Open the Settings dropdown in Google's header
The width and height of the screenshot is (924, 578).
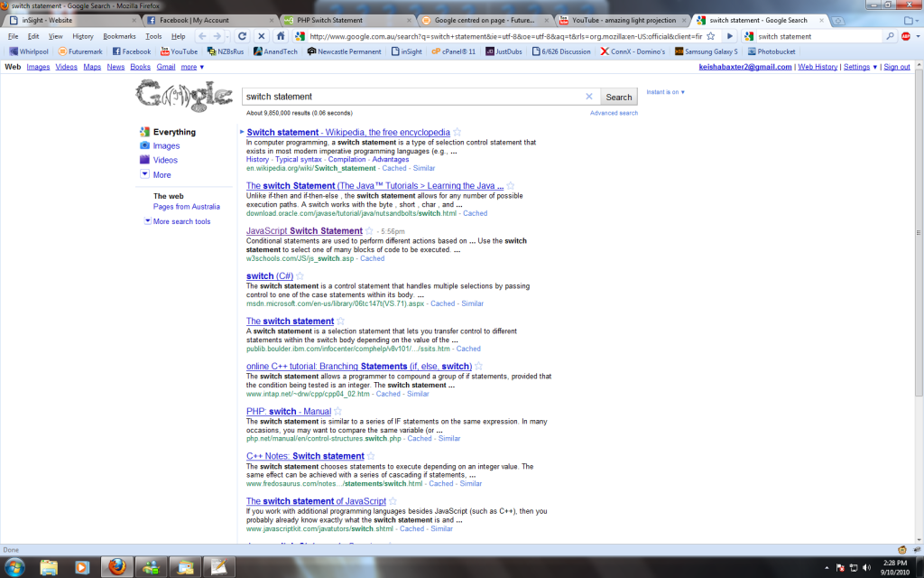pyautogui.click(x=860, y=67)
